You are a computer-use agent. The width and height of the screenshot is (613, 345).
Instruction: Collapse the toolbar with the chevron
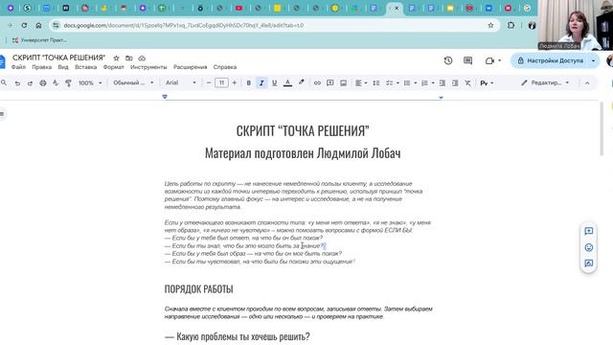[587, 83]
